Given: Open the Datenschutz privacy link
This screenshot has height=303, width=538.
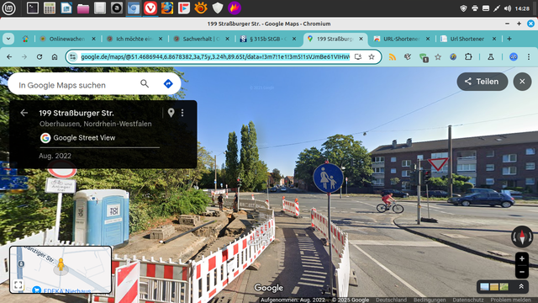Looking at the screenshot, I should click(x=468, y=300).
